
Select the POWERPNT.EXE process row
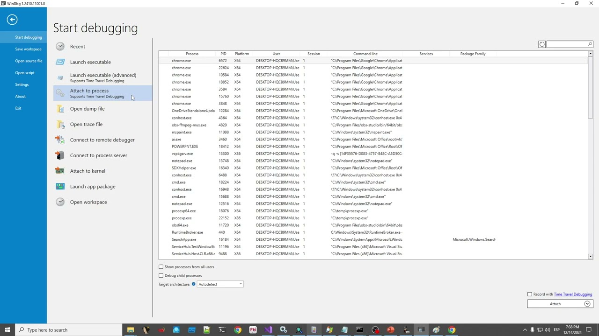coord(373,147)
